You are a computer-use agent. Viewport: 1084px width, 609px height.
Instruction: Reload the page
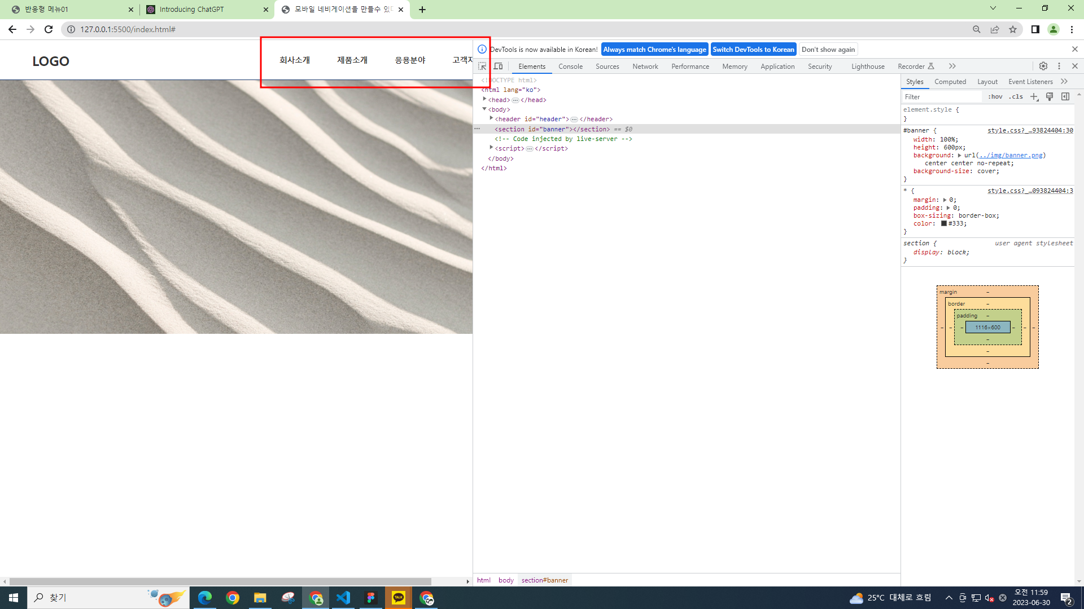(x=49, y=29)
